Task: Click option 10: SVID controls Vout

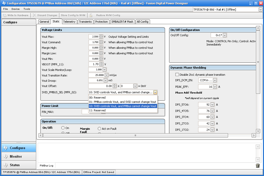Action: coord(123,106)
